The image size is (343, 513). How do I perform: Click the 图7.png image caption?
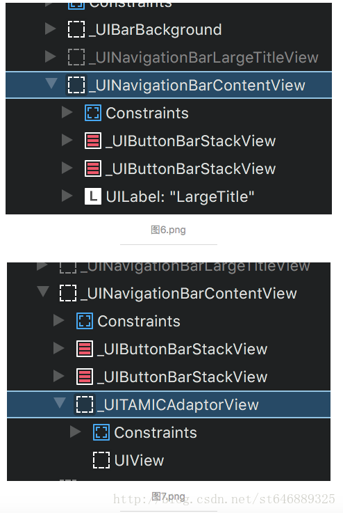tap(168, 496)
